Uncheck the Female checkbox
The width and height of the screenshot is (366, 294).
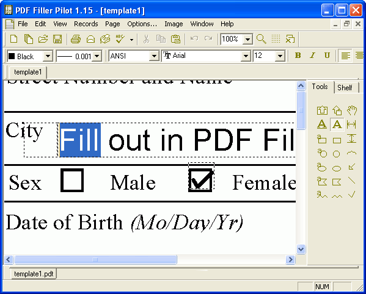pyautogui.click(x=200, y=180)
